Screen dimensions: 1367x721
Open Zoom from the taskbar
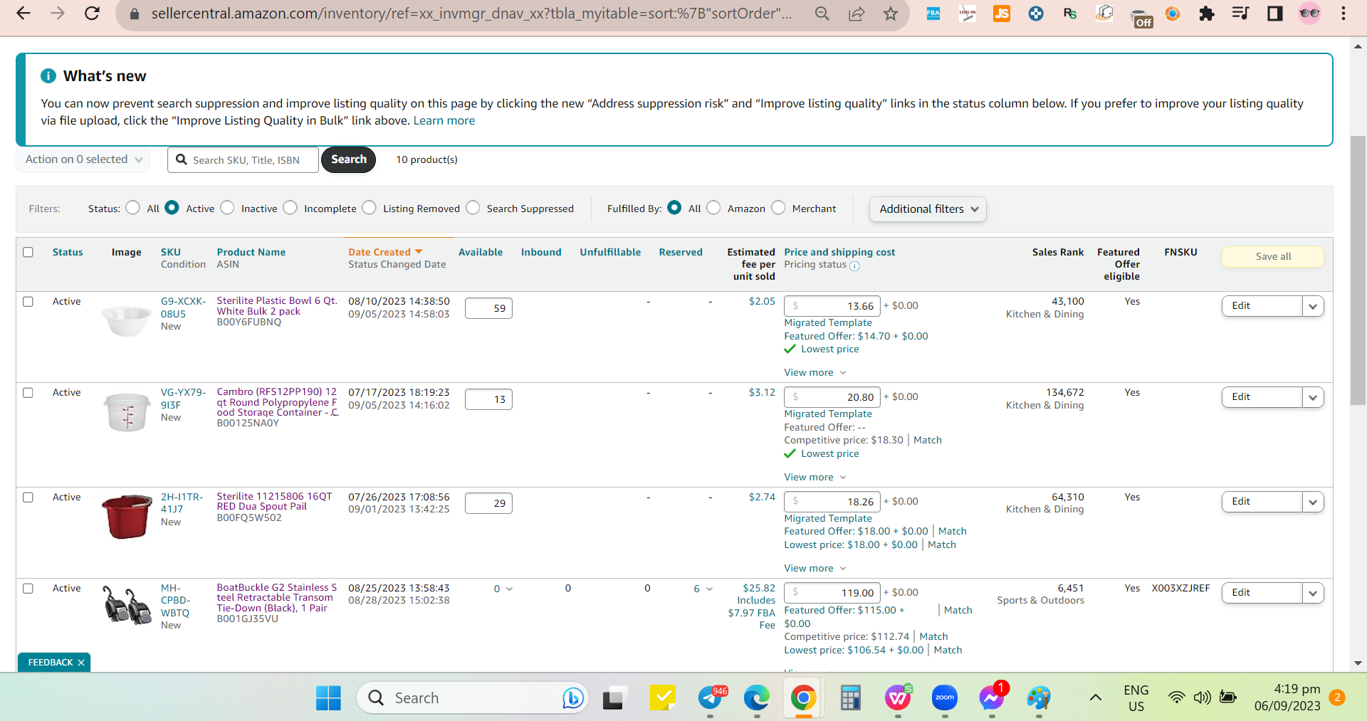pos(945,698)
